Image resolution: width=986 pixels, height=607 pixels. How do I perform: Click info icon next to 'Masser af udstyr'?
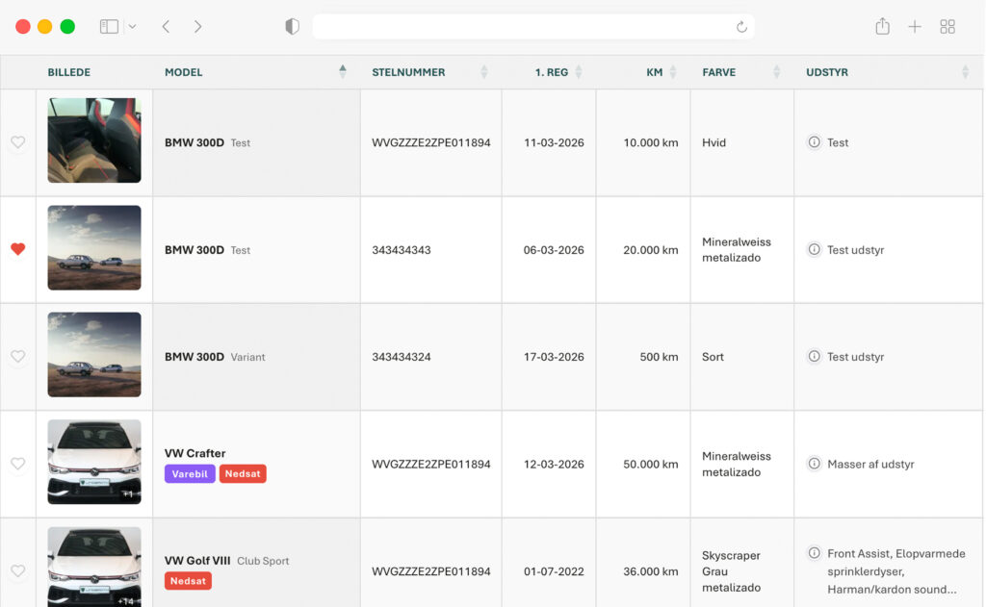tap(814, 464)
